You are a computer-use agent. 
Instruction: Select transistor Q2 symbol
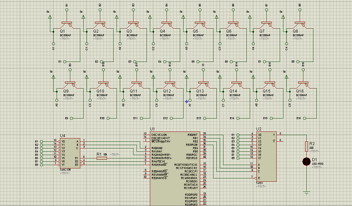[100, 25]
